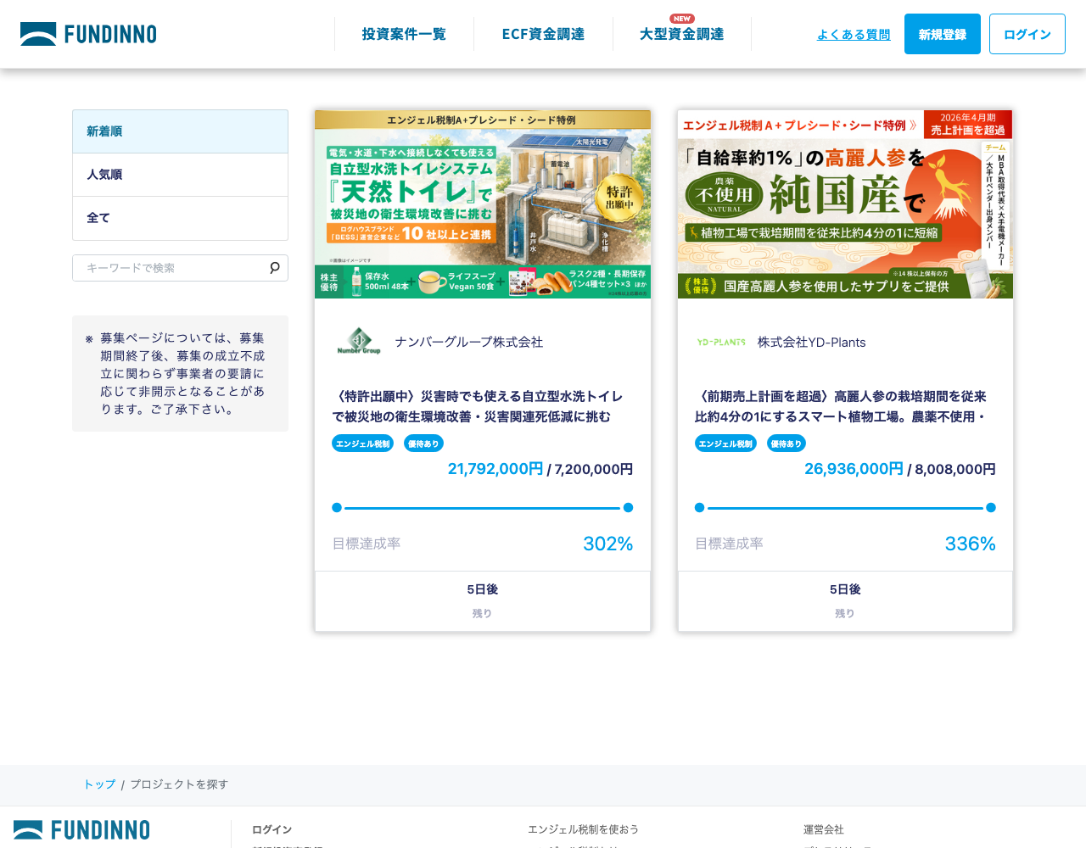The image size is (1086, 848).
Task: Open the 高麗人参 project banner image
Action: (845, 204)
